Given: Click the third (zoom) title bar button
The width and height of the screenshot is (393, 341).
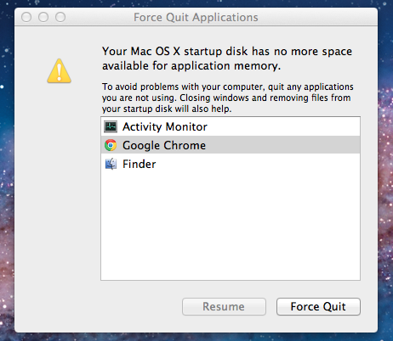Looking at the screenshot, I should click(60, 17).
